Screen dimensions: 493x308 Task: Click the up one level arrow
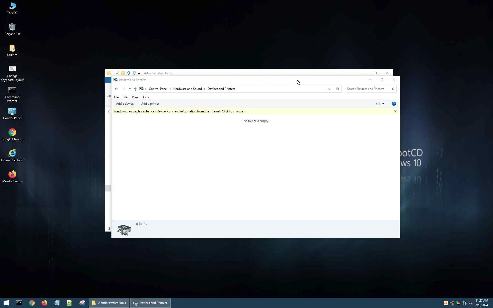click(x=135, y=89)
